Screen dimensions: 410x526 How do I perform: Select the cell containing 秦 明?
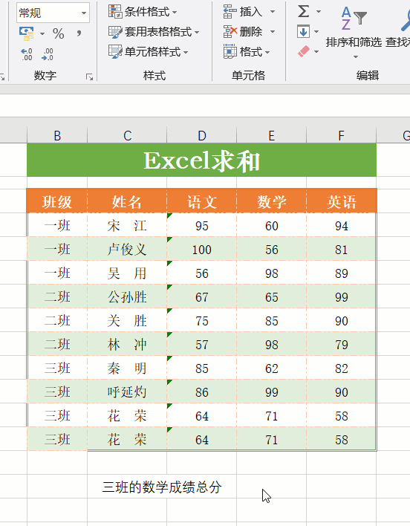coord(127,368)
